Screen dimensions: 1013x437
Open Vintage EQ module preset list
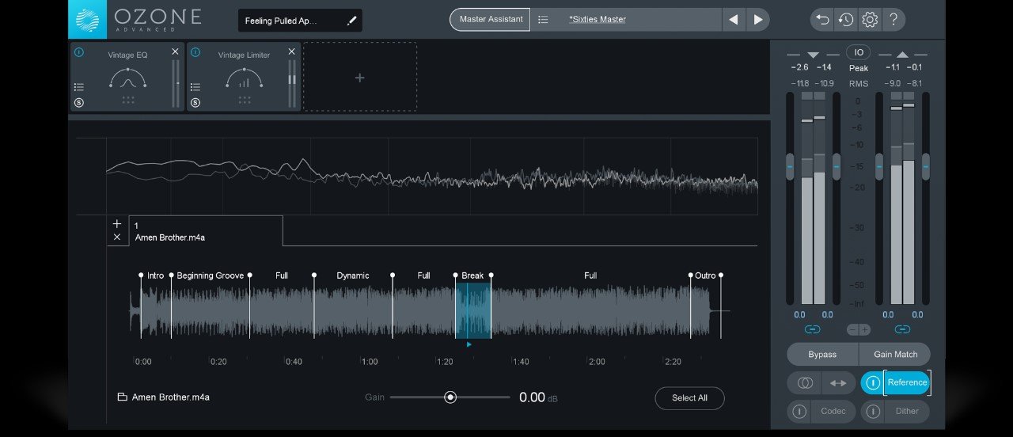pos(78,87)
